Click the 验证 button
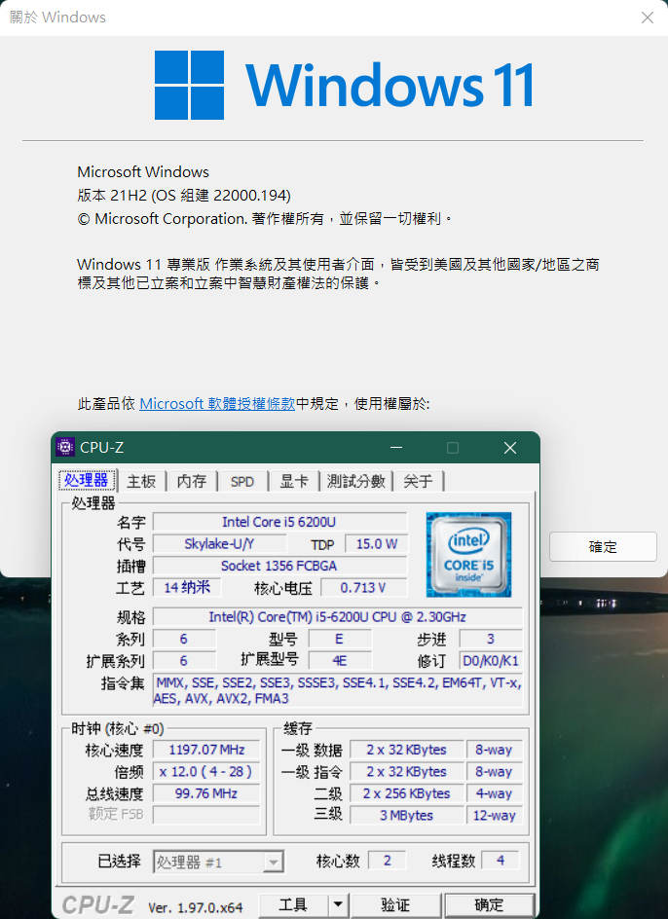This screenshot has height=919, width=668. pos(396,905)
